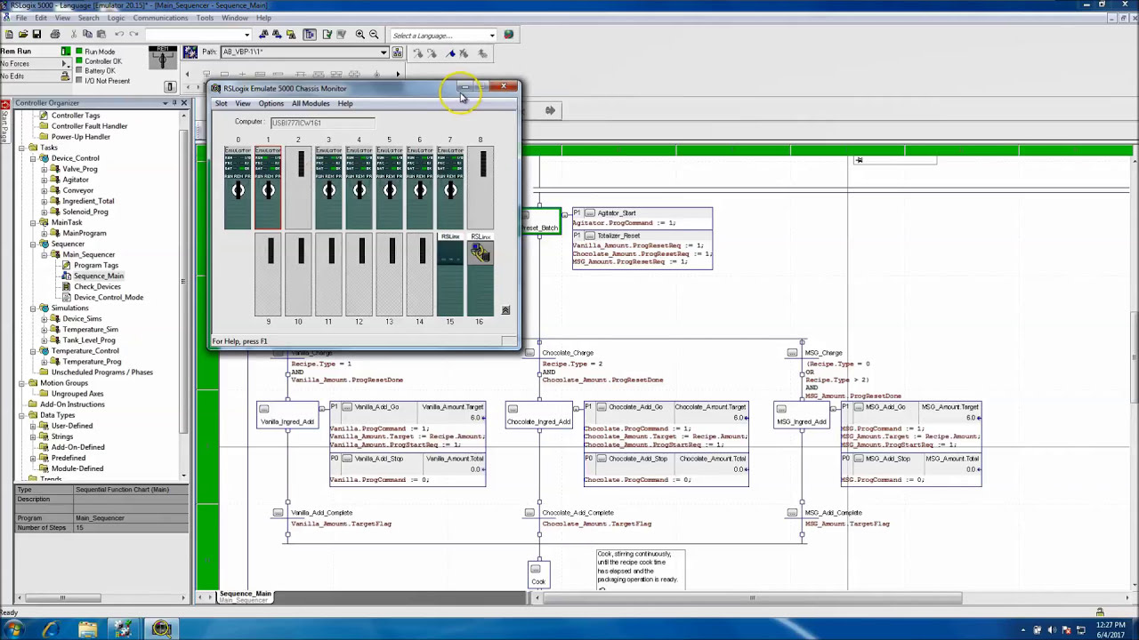
Task: Click the Computer name field in Chassis Monitor
Action: coord(322,123)
